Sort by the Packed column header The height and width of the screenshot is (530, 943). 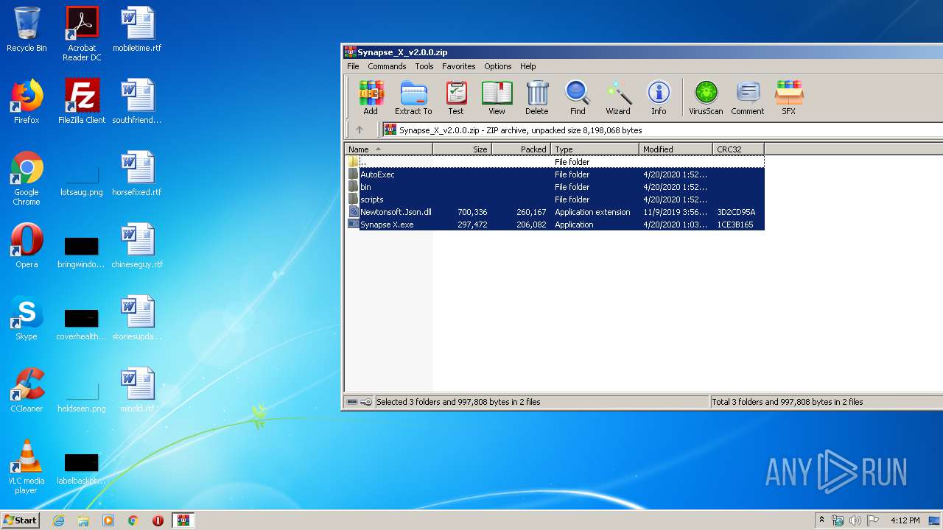tap(521, 149)
